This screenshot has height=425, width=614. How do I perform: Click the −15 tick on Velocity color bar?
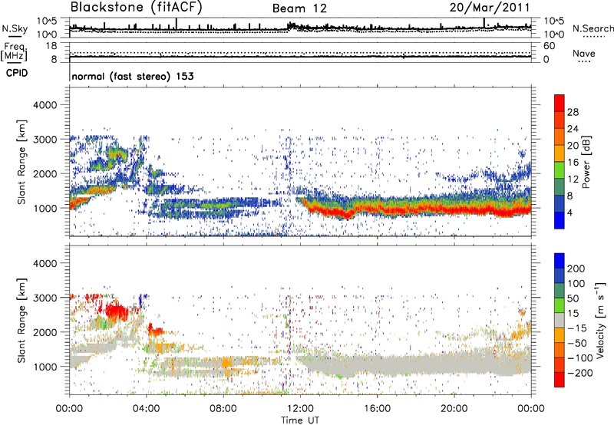point(577,328)
